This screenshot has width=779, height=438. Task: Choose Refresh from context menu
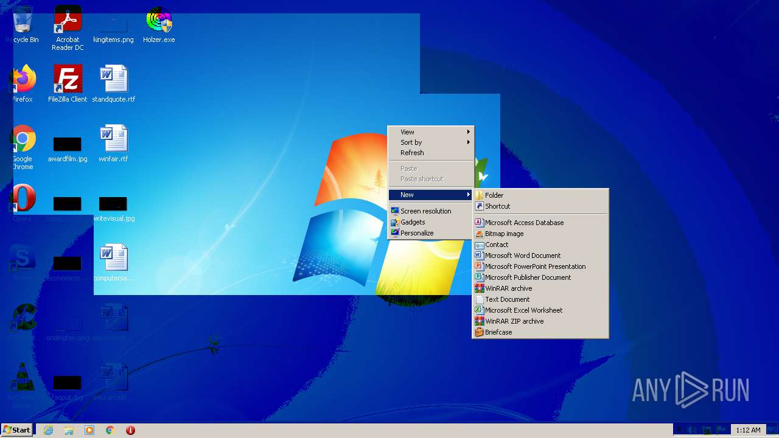pyautogui.click(x=431, y=153)
